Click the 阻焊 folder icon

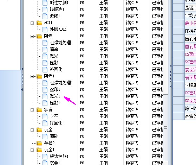pos(39,36)
